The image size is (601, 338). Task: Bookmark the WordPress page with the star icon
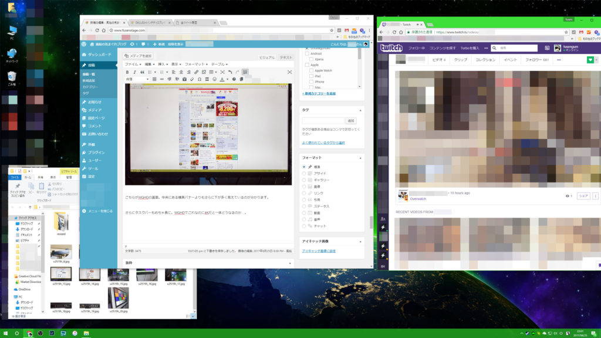[x=332, y=31]
